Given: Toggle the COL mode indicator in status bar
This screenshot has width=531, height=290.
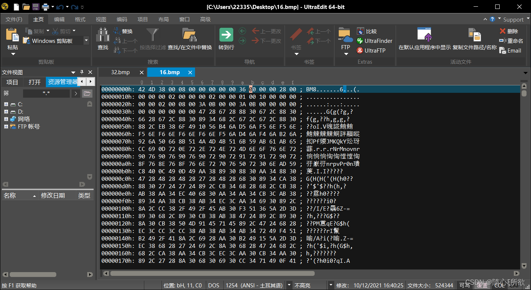Looking at the screenshot, I should (x=500, y=286).
